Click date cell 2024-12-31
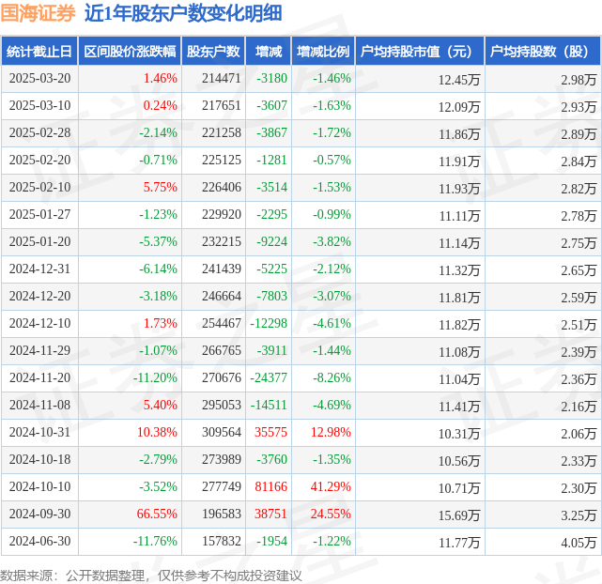 [x=40, y=269]
